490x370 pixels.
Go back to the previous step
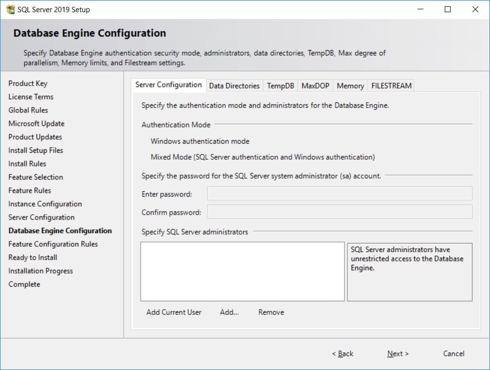343,354
